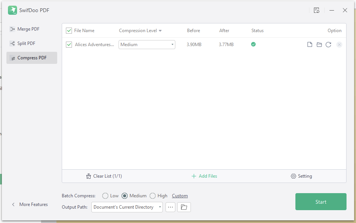Go back to More Features

tap(30, 204)
